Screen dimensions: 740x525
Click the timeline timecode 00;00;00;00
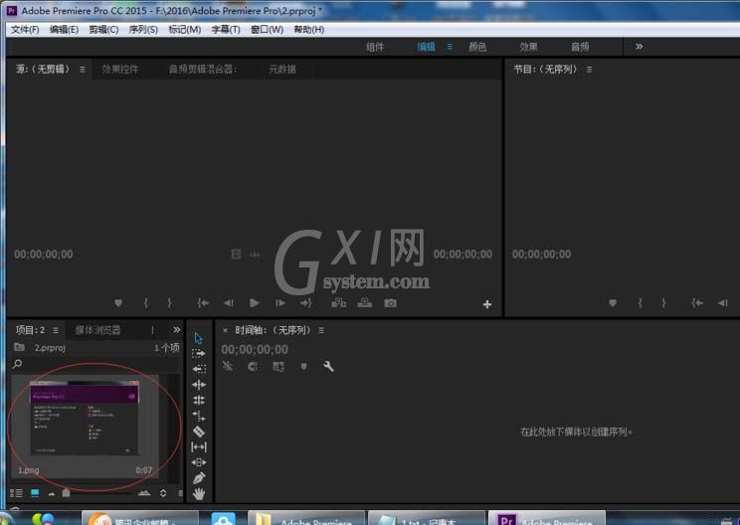(255, 350)
